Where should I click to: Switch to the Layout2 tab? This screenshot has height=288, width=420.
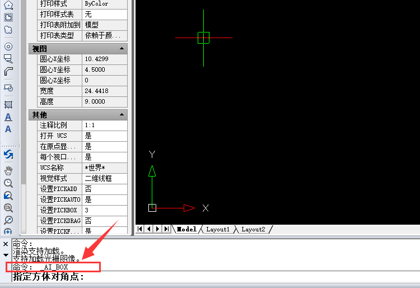pos(253,229)
